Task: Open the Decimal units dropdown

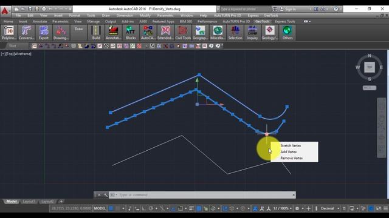Action: click(x=329, y=208)
